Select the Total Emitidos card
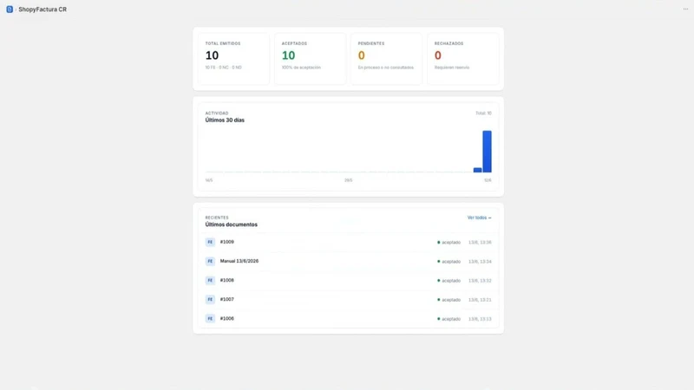Screen dimensions: 694x390 point(233,59)
